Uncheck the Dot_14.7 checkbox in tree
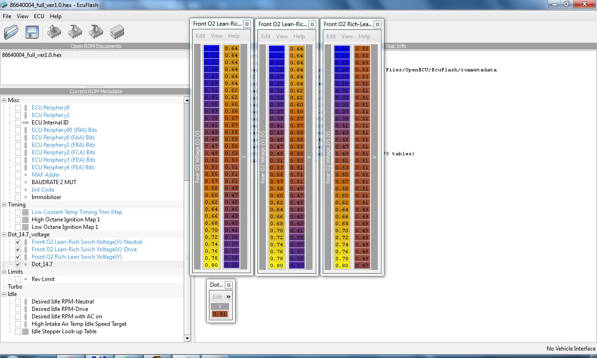Image resolution: width=597 pixels, height=358 pixels. coord(18,264)
